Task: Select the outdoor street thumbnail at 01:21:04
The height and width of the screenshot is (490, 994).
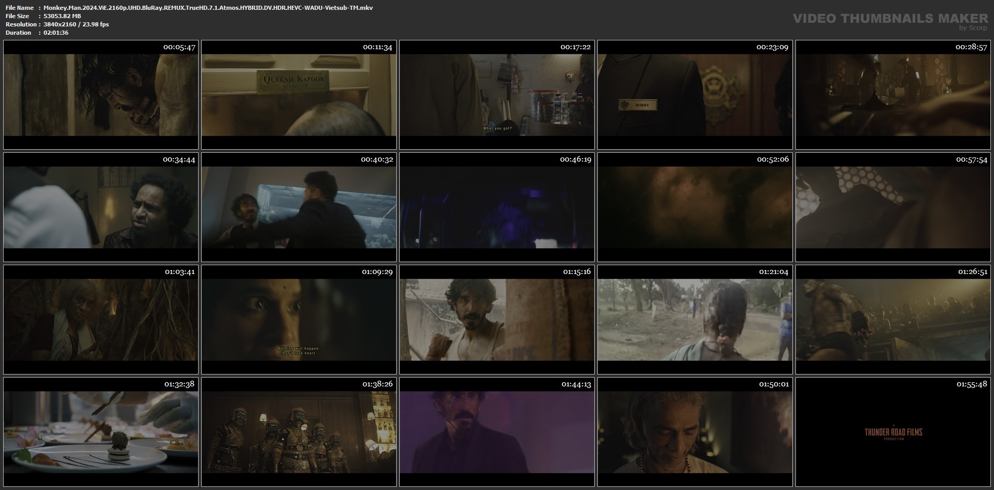Action: click(x=695, y=320)
